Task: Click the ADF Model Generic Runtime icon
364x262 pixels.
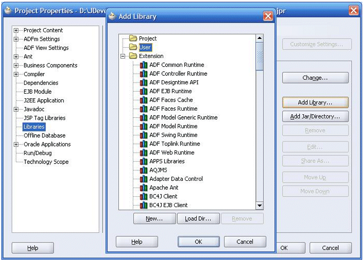Action: (x=143, y=118)
